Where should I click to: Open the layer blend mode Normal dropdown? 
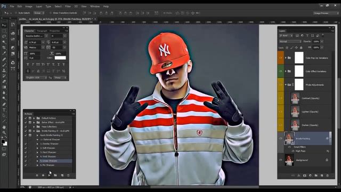(x=290, y=42)
